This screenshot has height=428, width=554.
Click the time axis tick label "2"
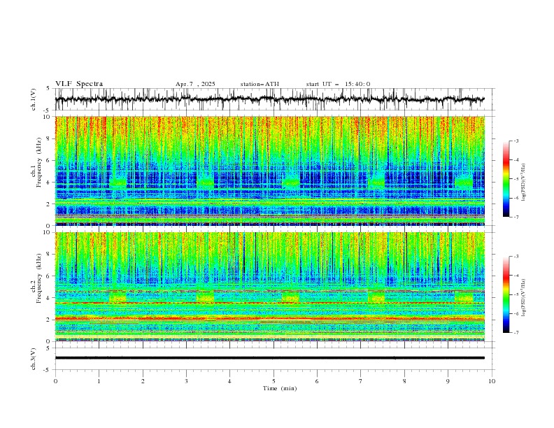click(x=143, y=381)
